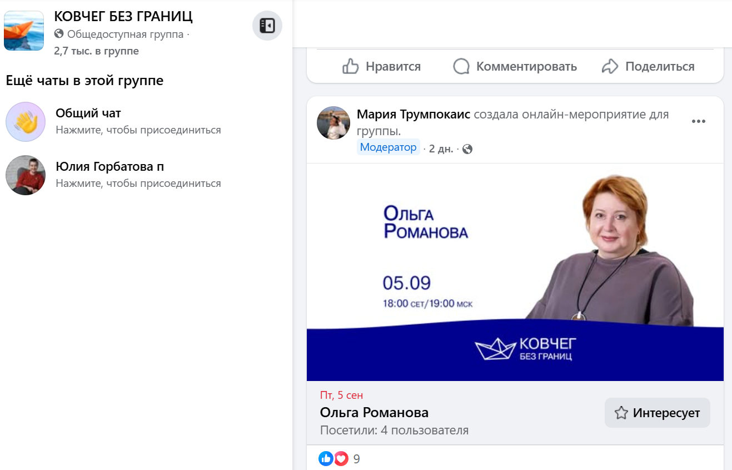Open the like reaction icon on the post
This screenshot has height=470, width=732.
click(x=326, y=458)
